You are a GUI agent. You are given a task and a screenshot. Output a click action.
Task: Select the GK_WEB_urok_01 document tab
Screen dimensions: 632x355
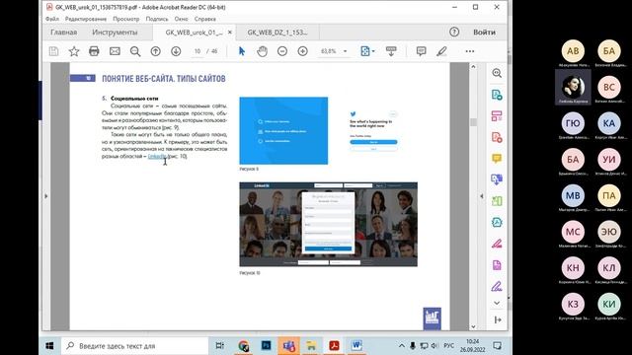(194, 33)
